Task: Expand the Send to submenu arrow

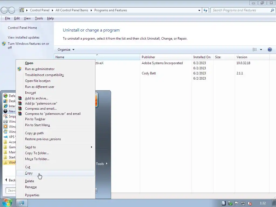Action: pos(92,147)
